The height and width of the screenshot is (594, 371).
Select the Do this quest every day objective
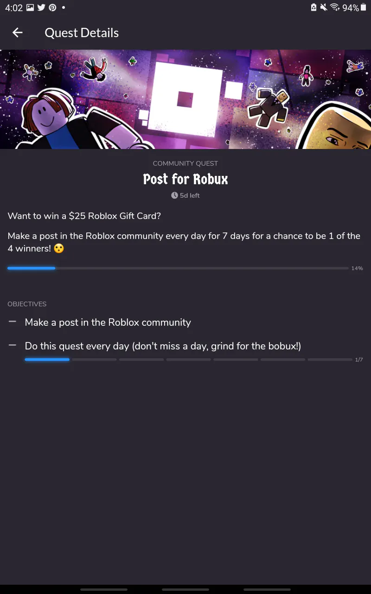point(163,346)
